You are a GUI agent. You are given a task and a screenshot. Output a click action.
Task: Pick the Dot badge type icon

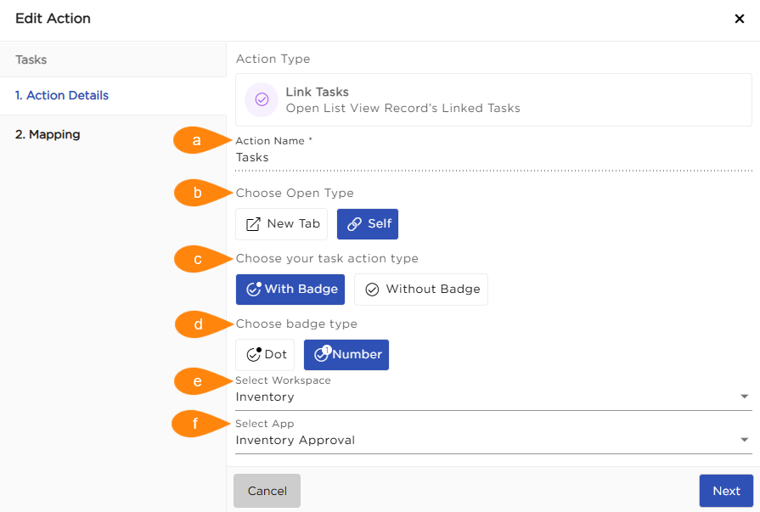[x=253, y=354]
